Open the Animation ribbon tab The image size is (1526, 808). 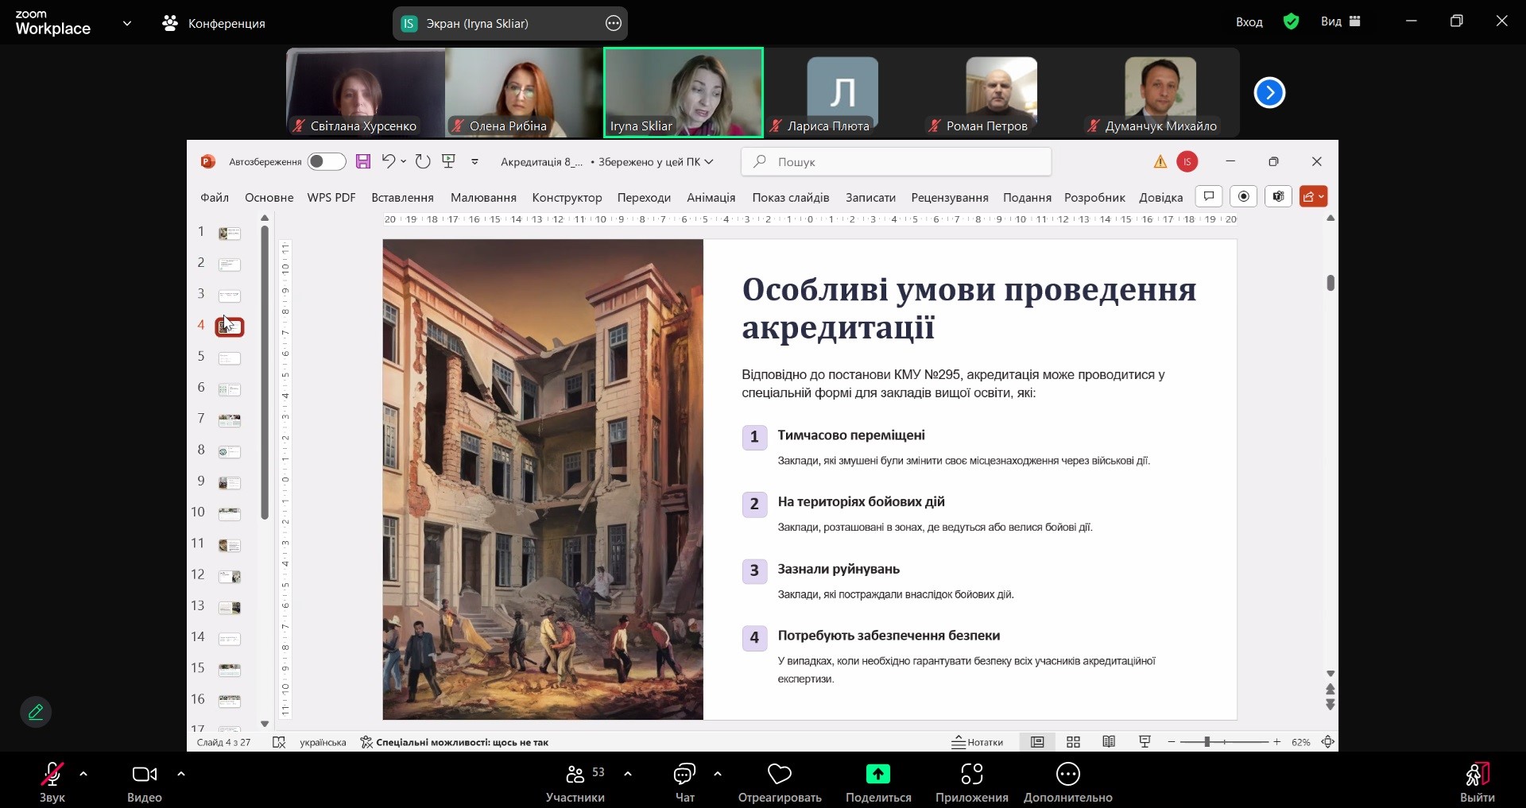click(711, 198)
